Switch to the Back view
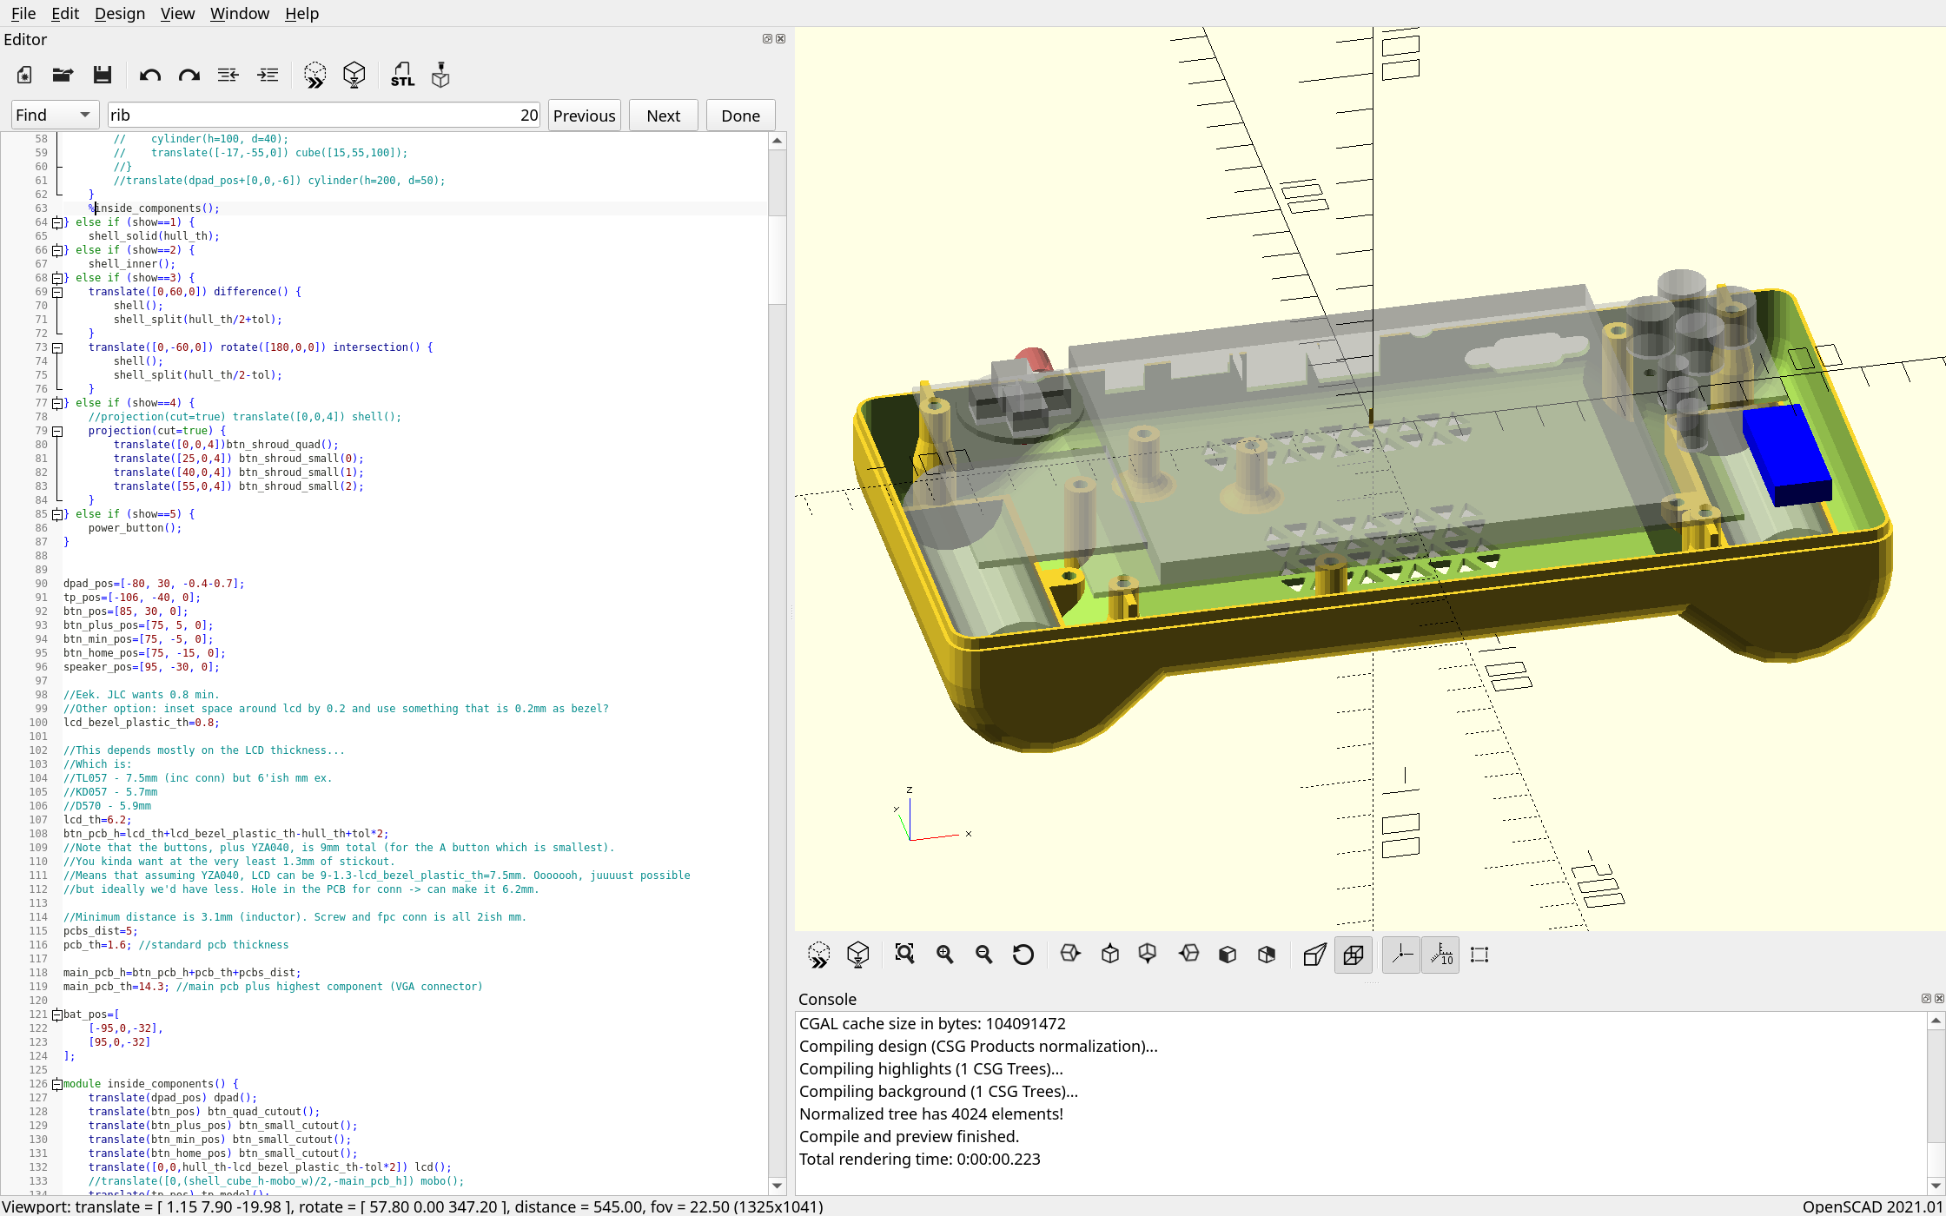This screenshot has height=1216, width=1946. point(1267,955)
